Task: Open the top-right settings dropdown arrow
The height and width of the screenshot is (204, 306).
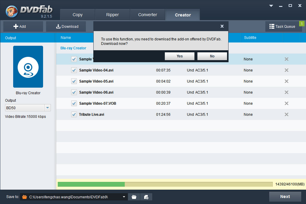Action: 271,6
